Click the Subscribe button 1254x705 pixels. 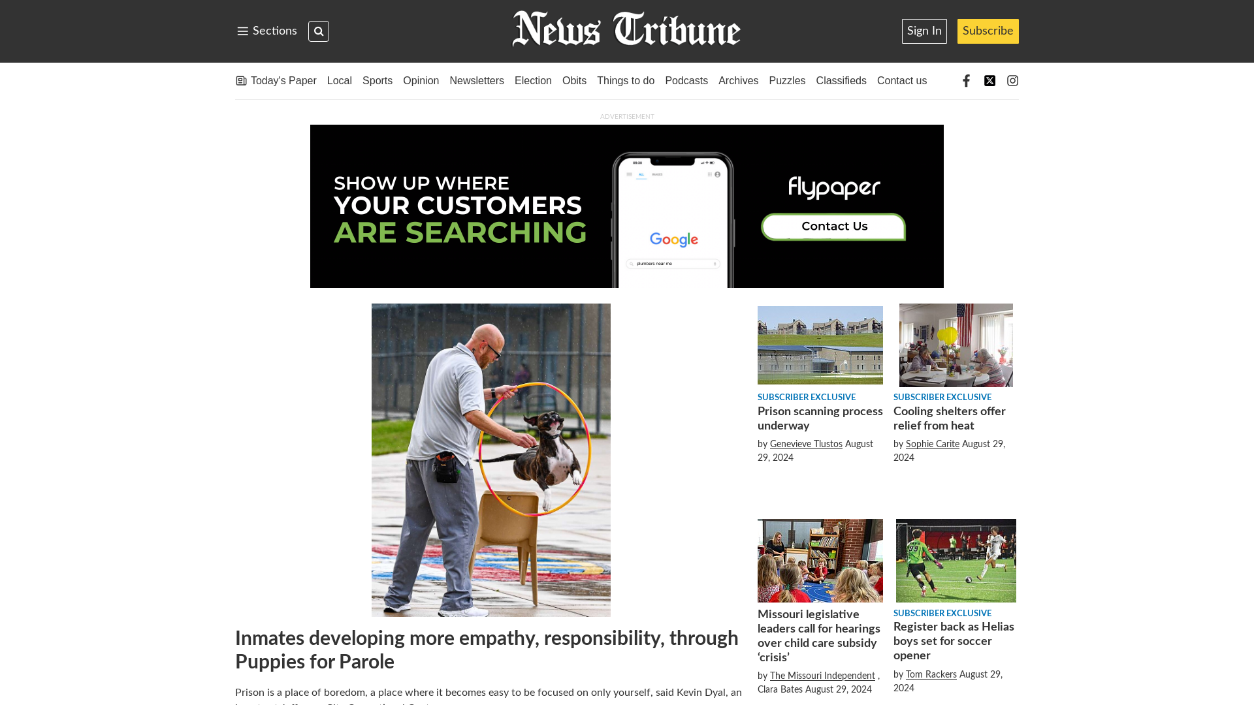coord(988,31)
